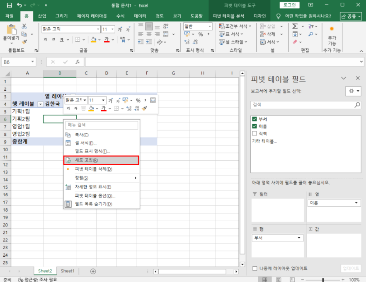Click the insert function fx icon

click(77, 62)
